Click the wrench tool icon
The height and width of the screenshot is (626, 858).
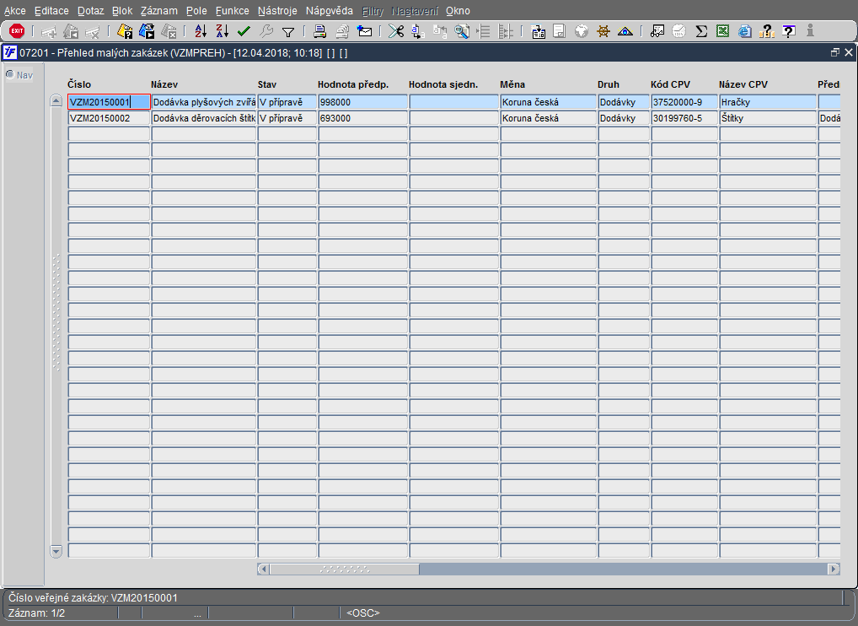point(266,31)
